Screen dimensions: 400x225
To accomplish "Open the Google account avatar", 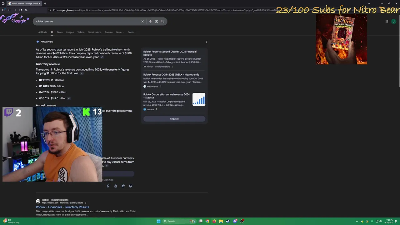I will (394, 21).
